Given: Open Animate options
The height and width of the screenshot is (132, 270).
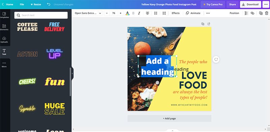Looking at the screenshot, I should [193, 13].
